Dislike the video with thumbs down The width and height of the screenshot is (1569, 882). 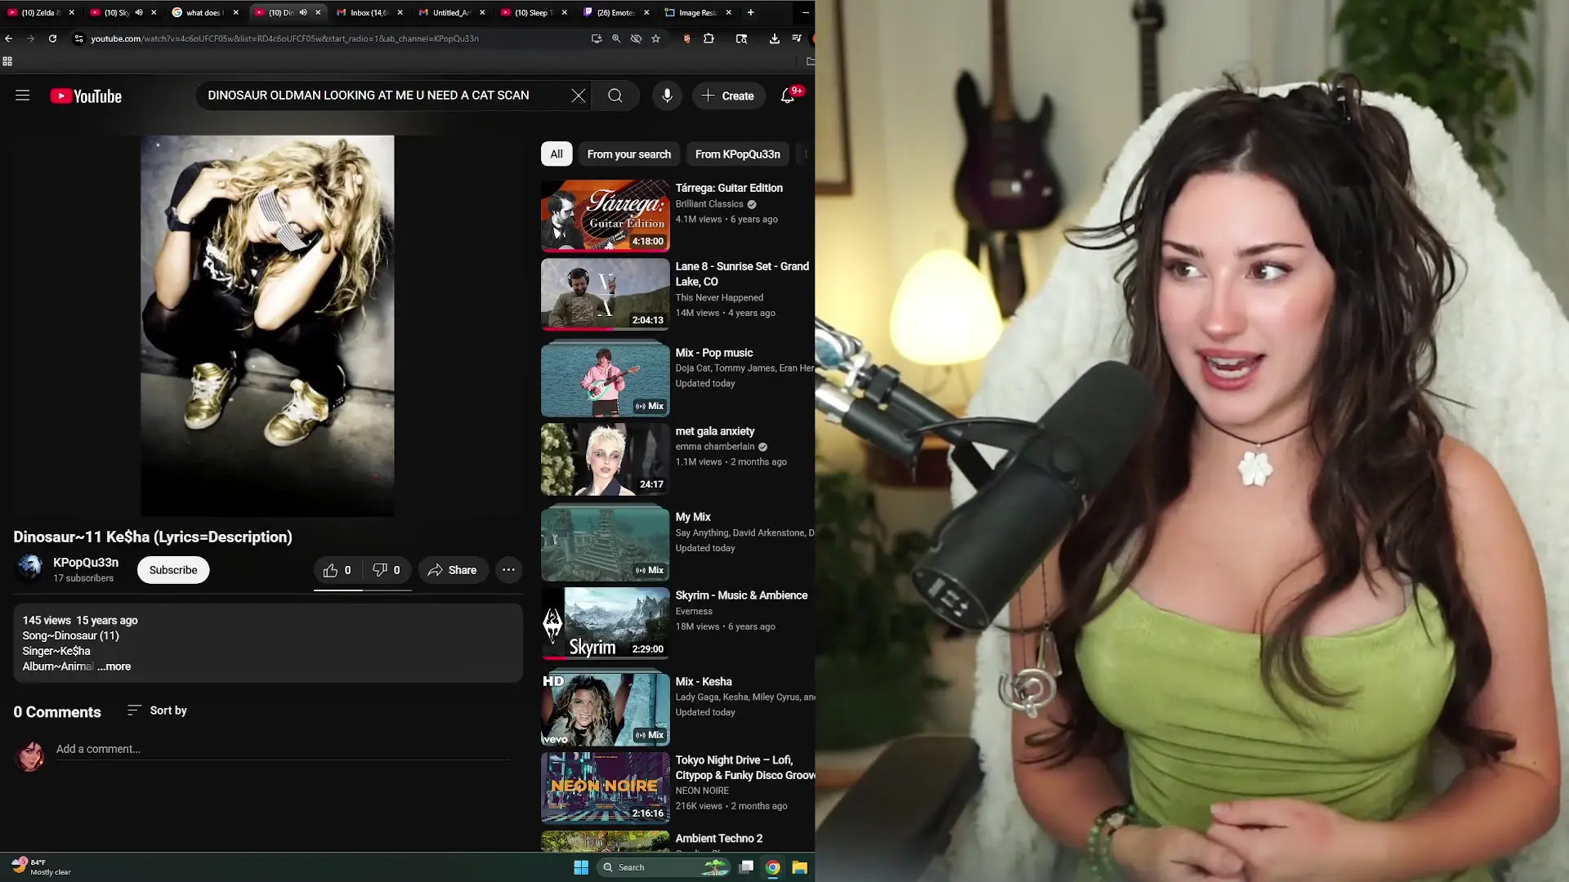click(x=386, y=570)
